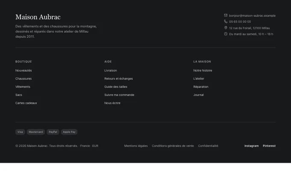Click Suivre ma commande

(x=119, y=95)
